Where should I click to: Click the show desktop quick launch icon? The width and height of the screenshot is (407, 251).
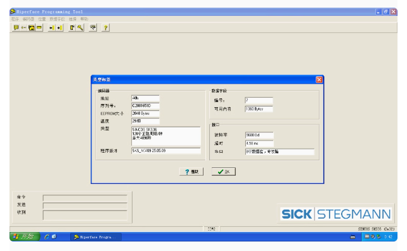click(54, 236)
